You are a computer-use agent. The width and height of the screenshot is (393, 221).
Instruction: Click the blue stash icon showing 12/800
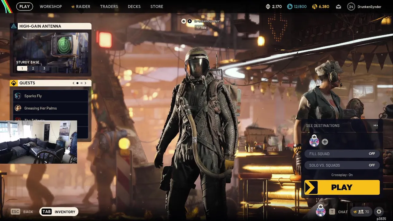[290, 6]
